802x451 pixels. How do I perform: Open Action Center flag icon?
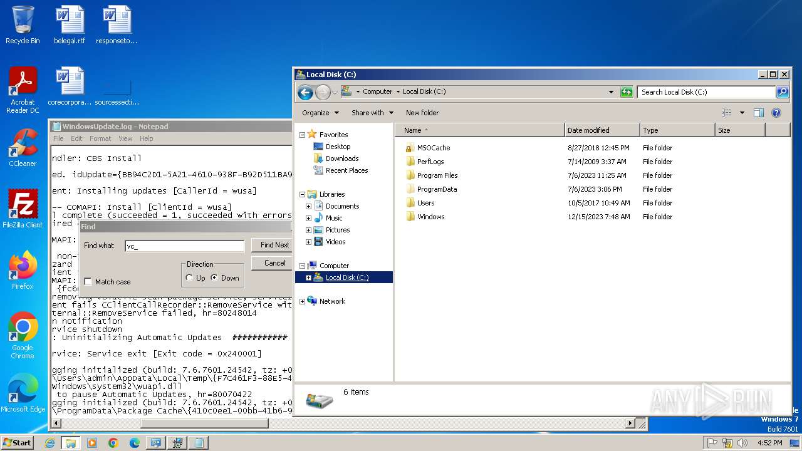pos(712,443)
